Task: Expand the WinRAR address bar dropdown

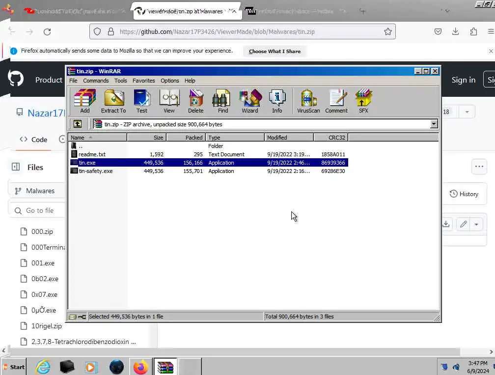Action: (434, 124)
